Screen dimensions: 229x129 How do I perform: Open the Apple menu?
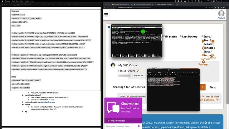point(3,1)
